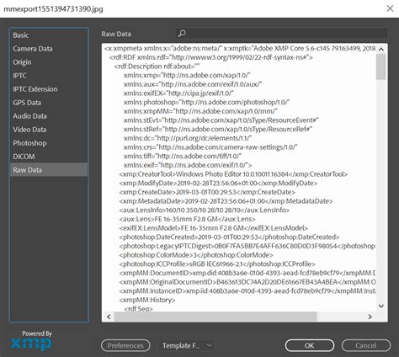Viewport: 399px width, 357px height.
Task: Click the horizontal scrollbar left arrow
Action: (x=109, y=317)
